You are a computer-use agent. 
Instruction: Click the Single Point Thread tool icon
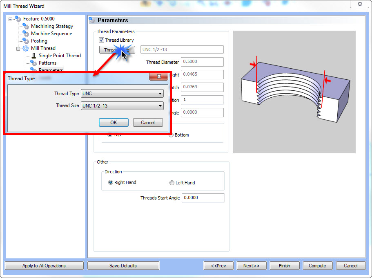tap(34, 56)
